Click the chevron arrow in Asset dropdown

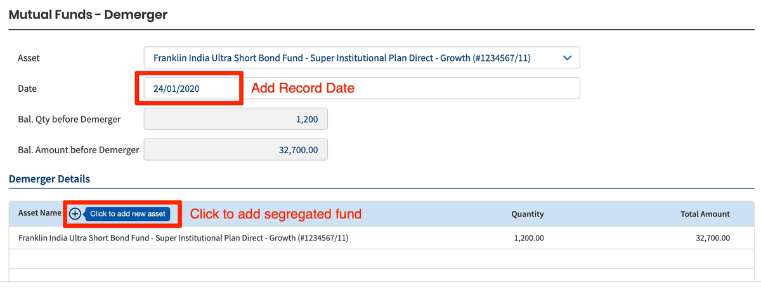click(567, 58)
